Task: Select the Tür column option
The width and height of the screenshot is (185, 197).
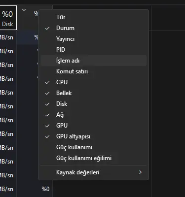Action: pos(93,17)
